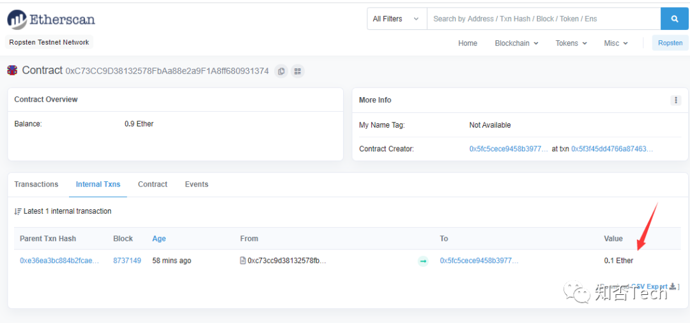
Task: Open the Contract tab
Action: point(153,184)
